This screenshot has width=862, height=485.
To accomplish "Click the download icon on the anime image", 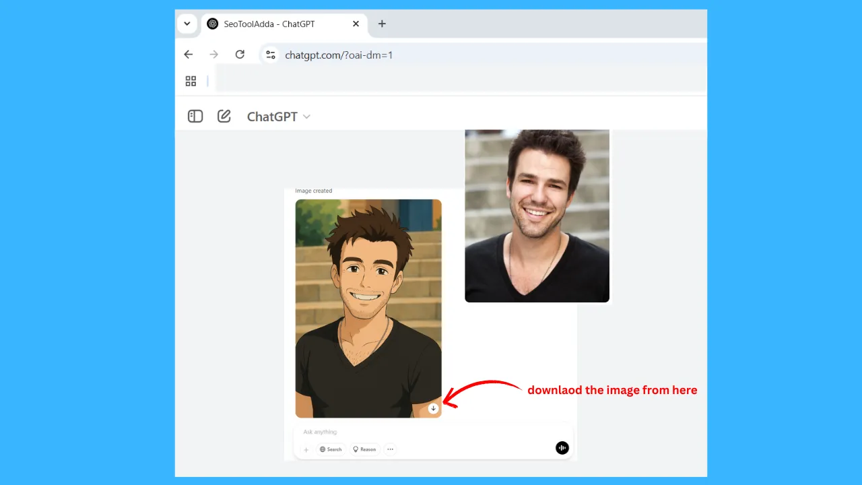I will pyautogui.click(x=433, y=408).
